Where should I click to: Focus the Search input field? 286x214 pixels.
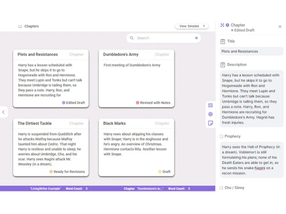pos(164,38)
